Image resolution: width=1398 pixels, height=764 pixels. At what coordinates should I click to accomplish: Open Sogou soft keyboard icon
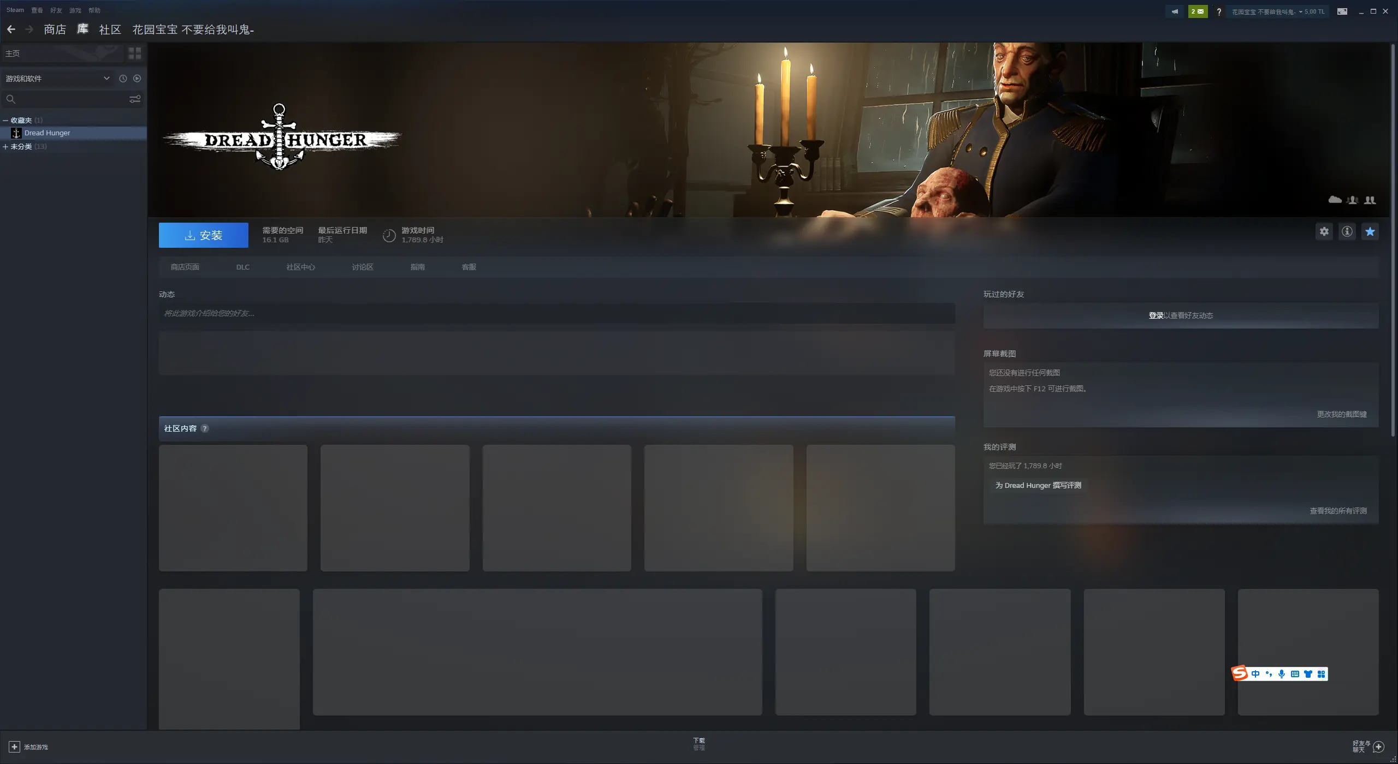1295,674
